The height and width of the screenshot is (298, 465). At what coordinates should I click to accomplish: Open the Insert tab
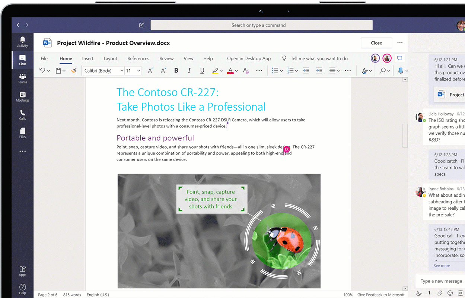click(x=87, y=58)
